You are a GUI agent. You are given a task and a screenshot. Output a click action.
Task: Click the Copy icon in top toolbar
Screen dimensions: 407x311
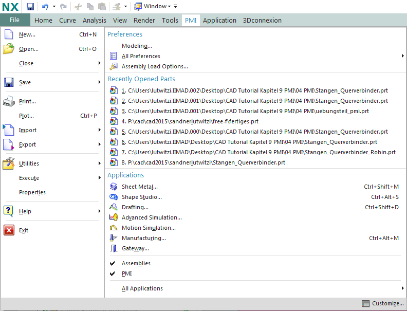90,7
